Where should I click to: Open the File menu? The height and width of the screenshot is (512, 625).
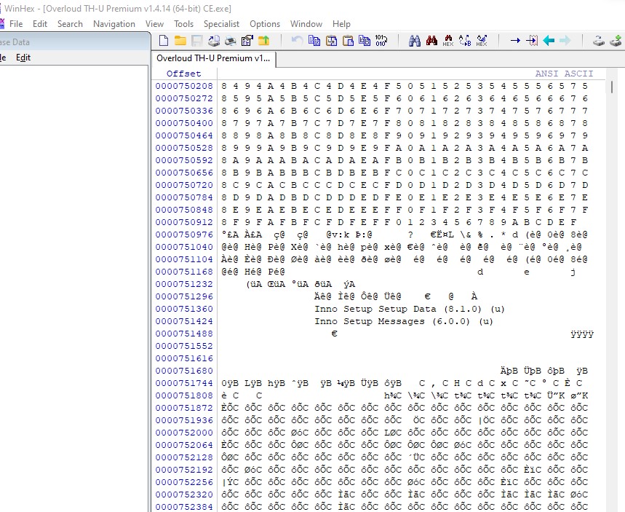click(x=16, y=24)
